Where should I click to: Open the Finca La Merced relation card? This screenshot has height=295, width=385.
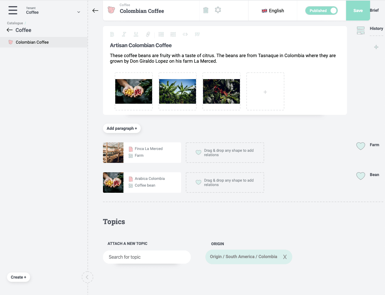[142, 153]
